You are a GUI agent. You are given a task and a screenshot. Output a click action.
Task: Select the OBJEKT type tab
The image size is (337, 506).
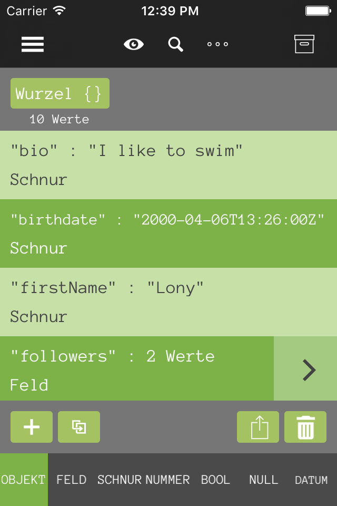point(24,480)
